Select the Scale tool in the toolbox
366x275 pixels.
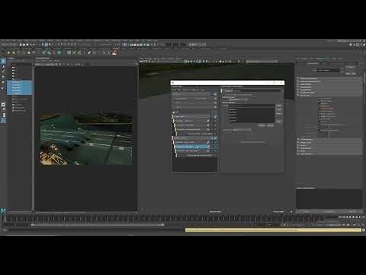point(3,88)
